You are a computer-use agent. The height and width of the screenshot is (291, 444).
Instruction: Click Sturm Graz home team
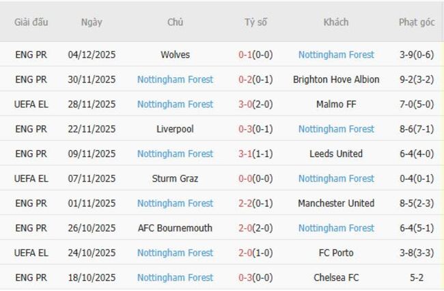175,178
